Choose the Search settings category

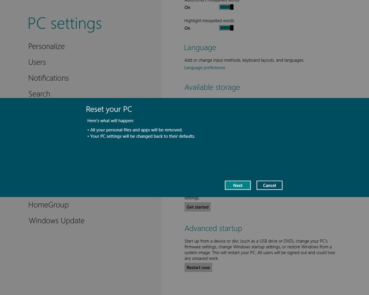39,94
